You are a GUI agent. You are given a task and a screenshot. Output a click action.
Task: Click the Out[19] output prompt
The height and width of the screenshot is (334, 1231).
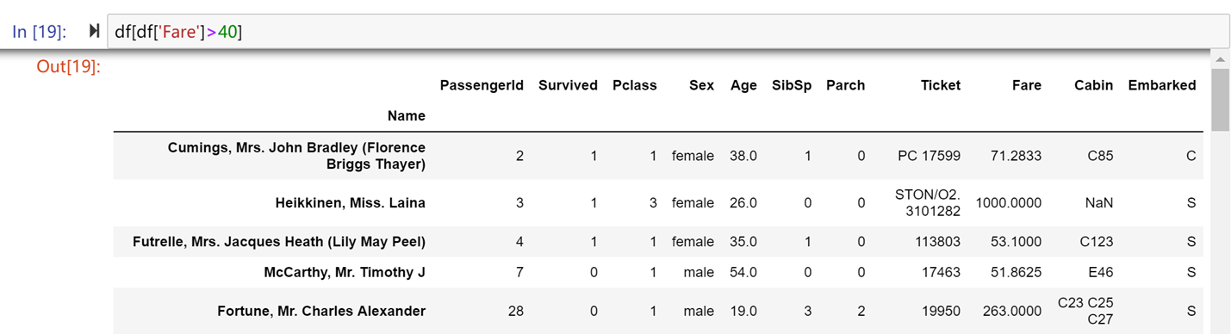coord(68,65)
